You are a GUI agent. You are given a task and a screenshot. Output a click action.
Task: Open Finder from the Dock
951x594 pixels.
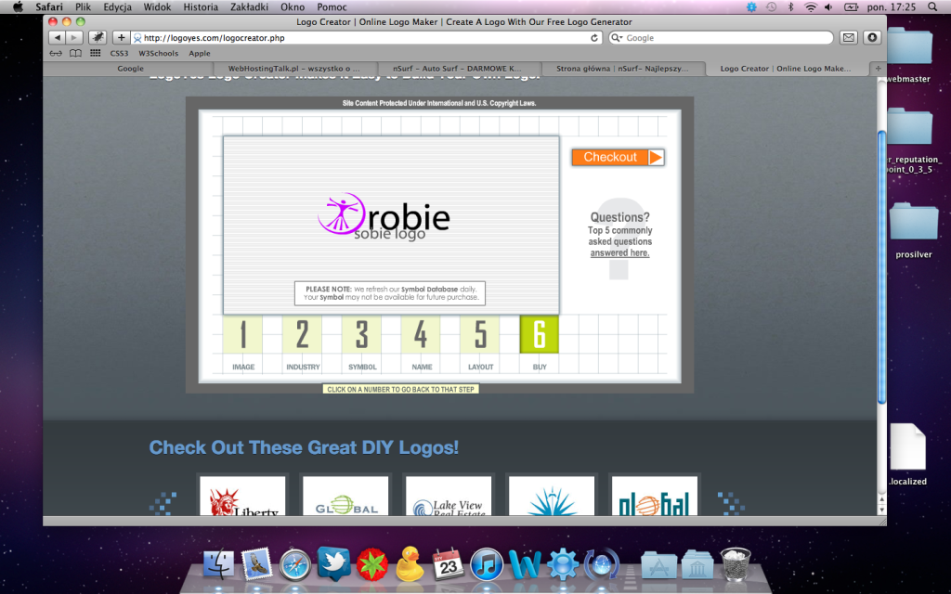(x=217, y=564)
